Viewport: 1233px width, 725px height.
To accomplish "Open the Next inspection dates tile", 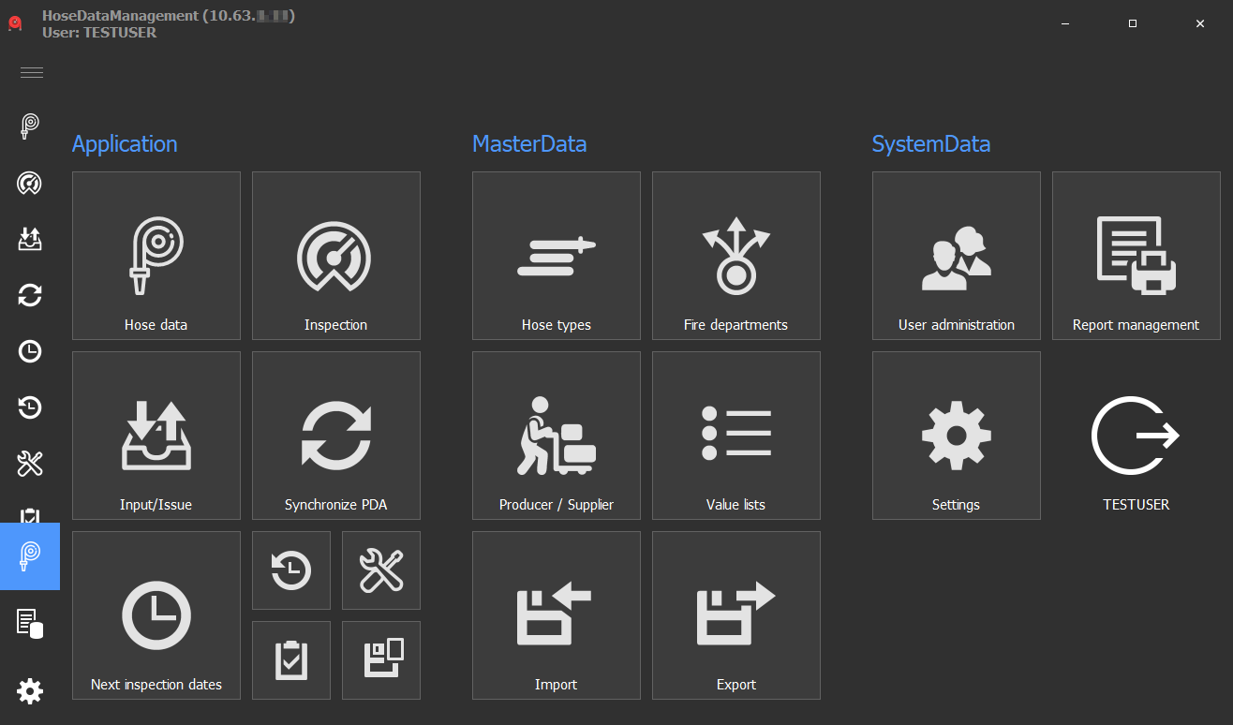I will [x=156, y=614].
